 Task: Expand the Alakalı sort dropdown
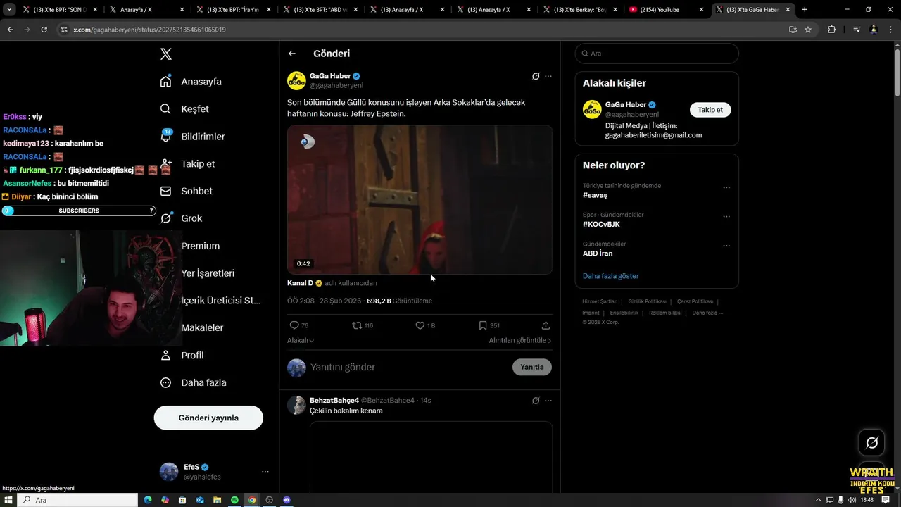tap(301, 341)
